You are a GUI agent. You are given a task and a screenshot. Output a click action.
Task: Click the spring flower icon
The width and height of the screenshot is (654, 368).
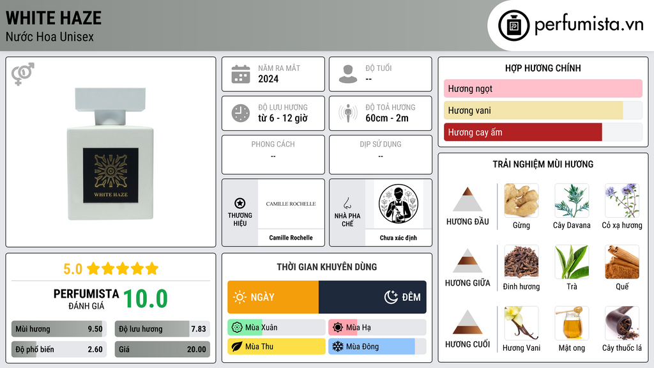[x=237, y=328]
